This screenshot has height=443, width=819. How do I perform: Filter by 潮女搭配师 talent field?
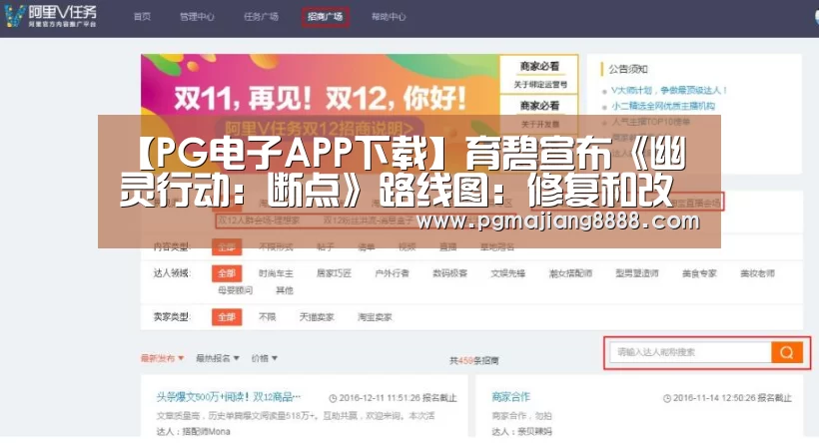(x=570, y=273)
